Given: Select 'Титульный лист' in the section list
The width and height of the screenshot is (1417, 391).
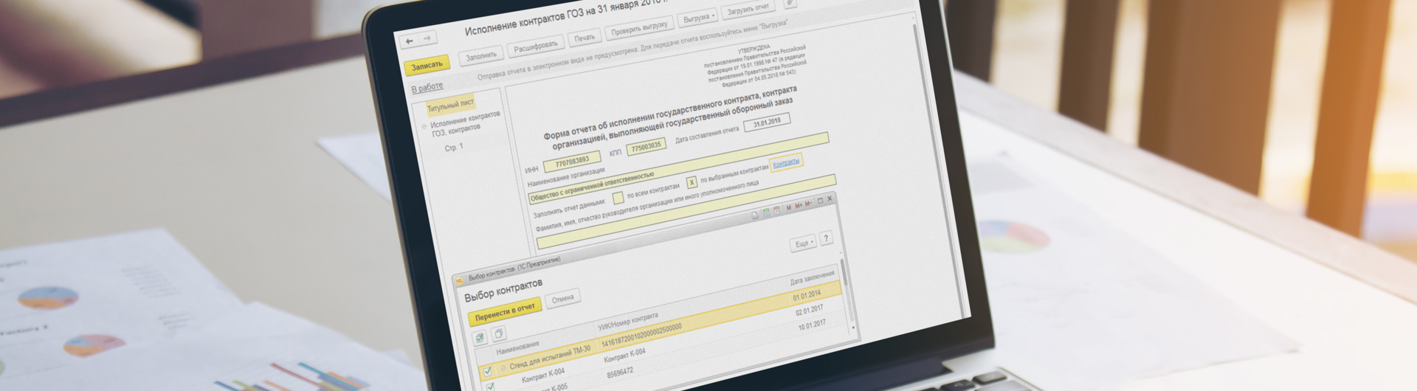Looking at the screenshot, I should (450, 105).
